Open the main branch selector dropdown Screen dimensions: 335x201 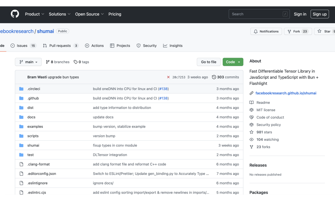pos(28,62)
